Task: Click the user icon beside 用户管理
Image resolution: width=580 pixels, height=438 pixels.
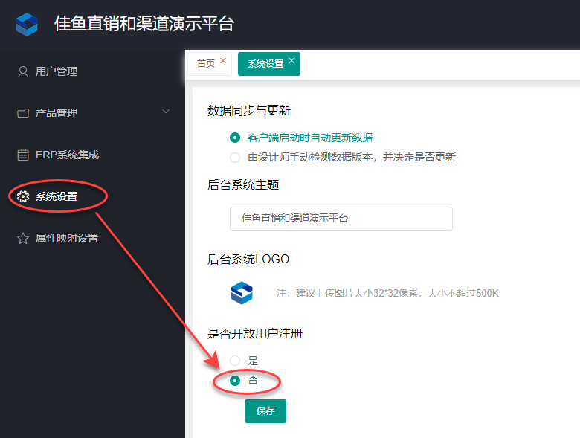Action: coord(23,72)
